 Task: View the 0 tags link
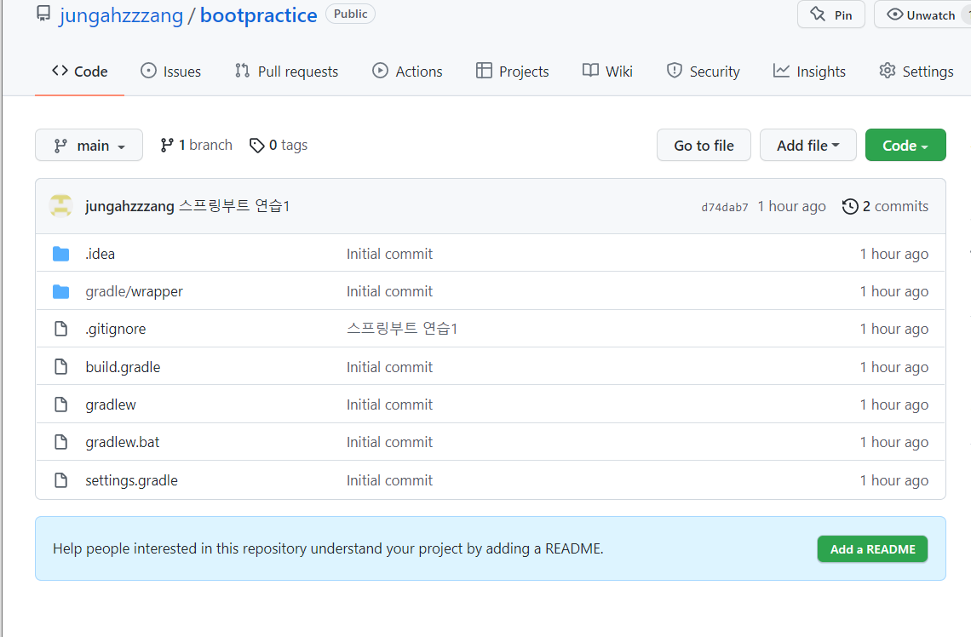click(279, 145)
